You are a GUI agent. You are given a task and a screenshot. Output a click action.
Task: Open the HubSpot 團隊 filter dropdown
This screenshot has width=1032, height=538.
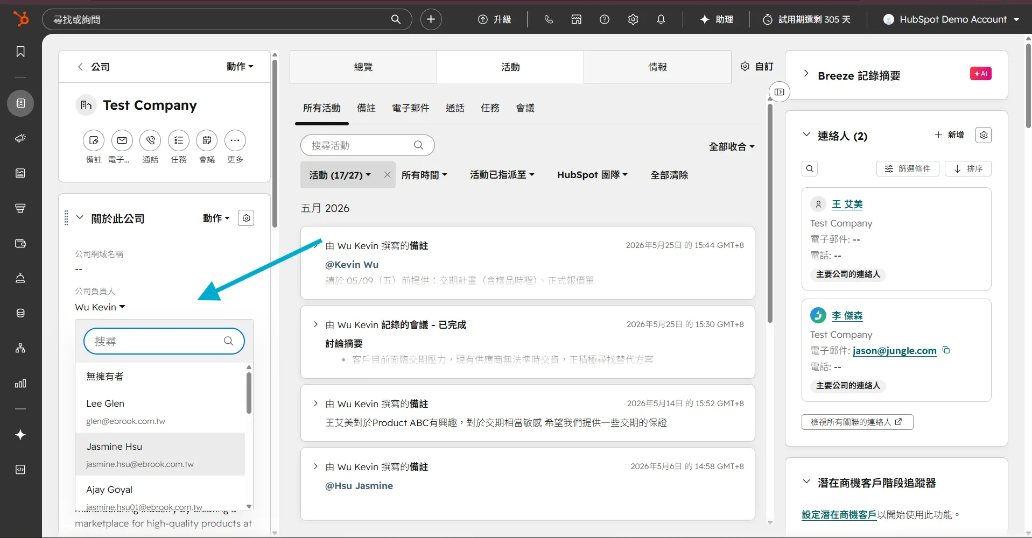pos(592,175)
